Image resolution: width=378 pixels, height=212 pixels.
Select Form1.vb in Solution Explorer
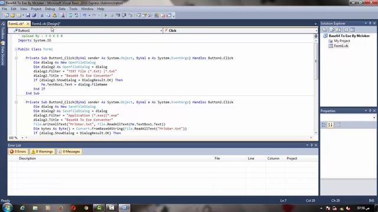click(x=341, y=46)
